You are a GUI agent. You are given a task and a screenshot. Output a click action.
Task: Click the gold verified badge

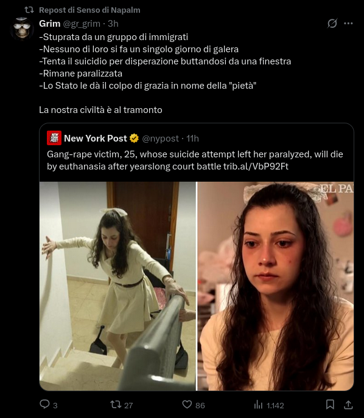pos(134,139)
